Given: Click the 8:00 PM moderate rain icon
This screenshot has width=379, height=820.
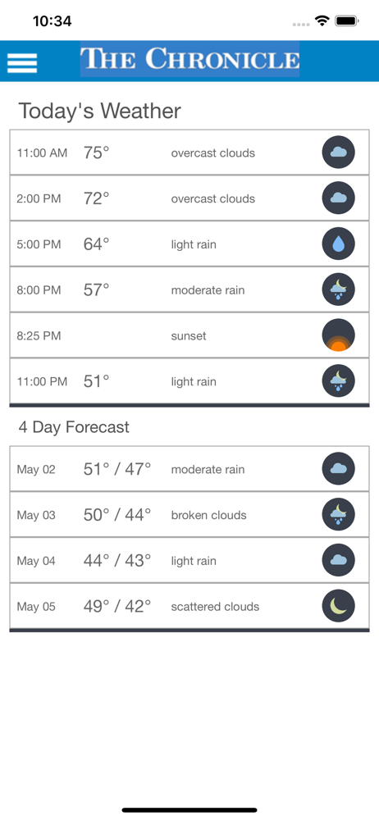Looking at the screenshot, I should (x=338, y=289).
